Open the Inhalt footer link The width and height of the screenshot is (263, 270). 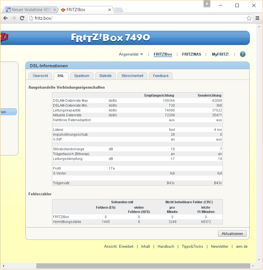pos(145,247)
